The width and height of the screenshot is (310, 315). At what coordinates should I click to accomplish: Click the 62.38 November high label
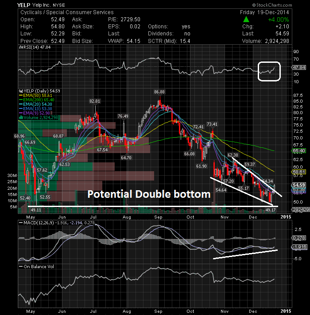tap(233, 155)
